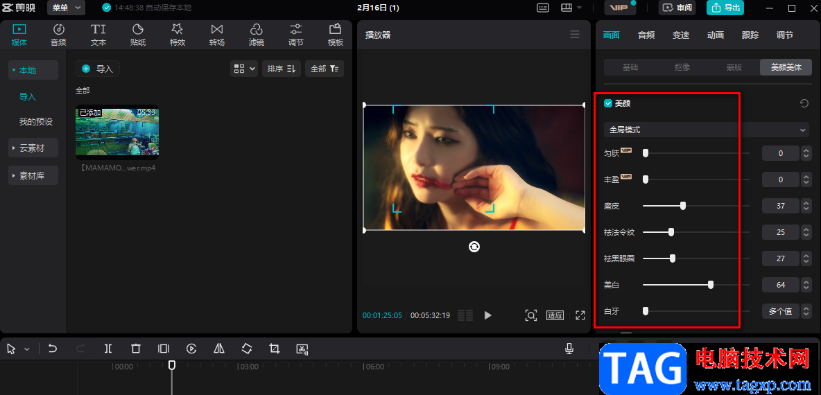Open the 音频 audio library panel
This screenshot has height=395, width=821.
pos(59,35)
